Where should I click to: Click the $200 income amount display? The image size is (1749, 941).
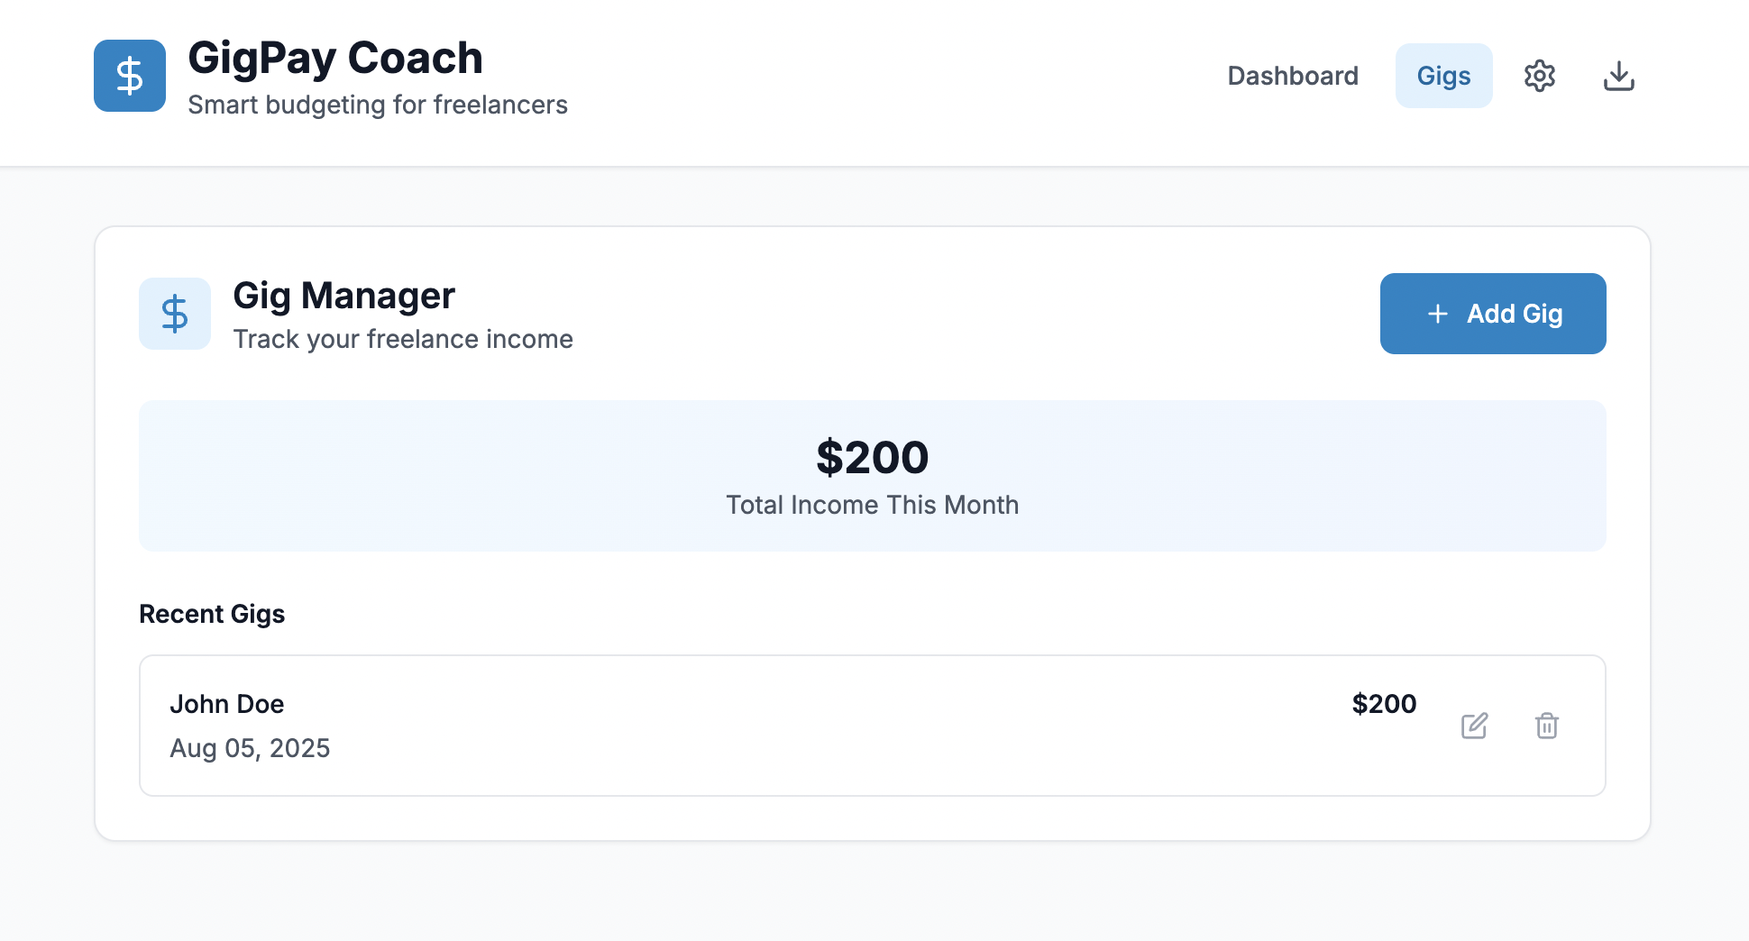pos(872,457)
